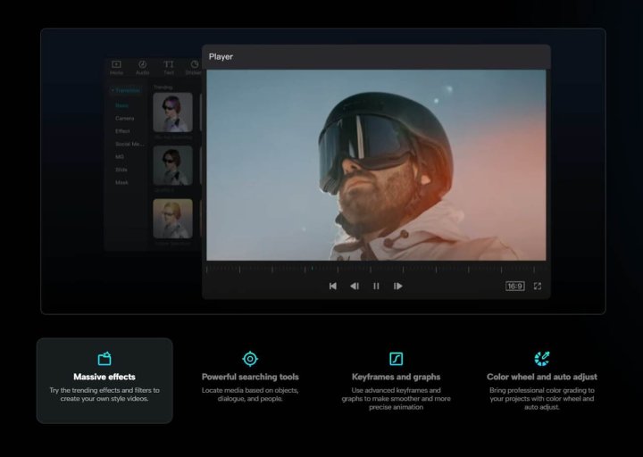Image resolution: width=643 pixels, height=457 pixels.
Task: Click the Keyframes and graphs icon
Action: pos(396,359)
